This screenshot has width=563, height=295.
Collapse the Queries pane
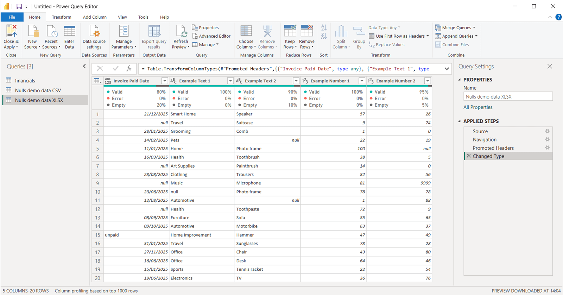pos(84,66)
